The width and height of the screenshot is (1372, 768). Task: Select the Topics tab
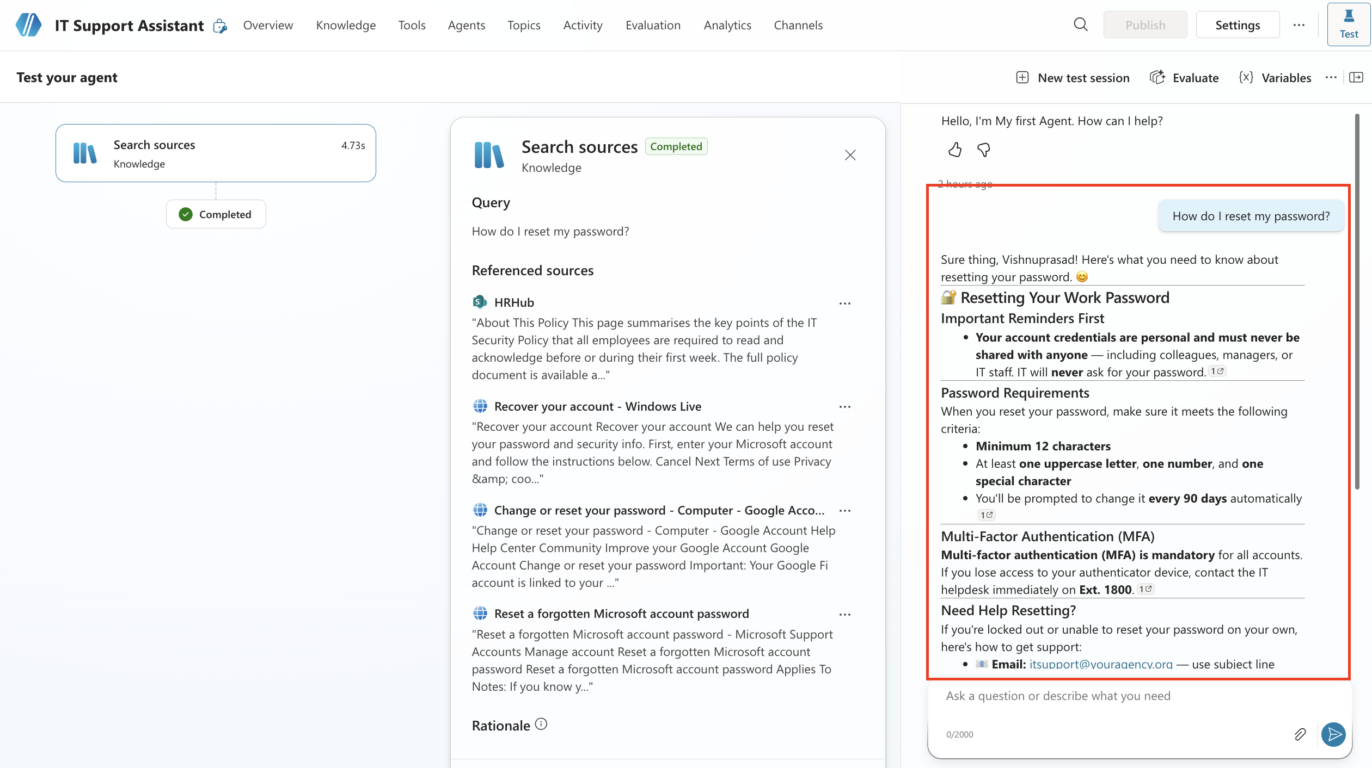[x=524, y=25]
